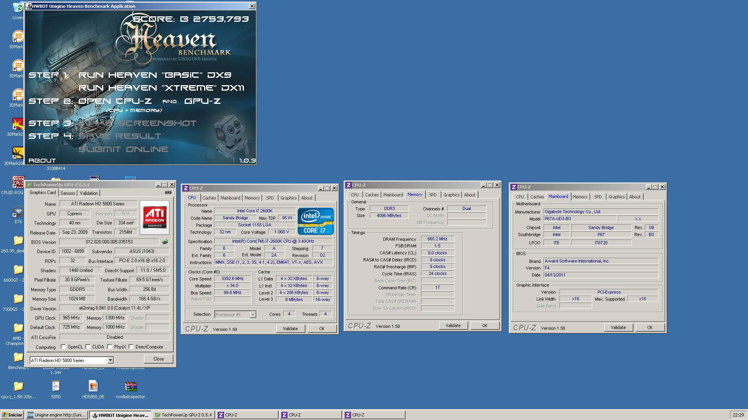Viewport: 748px width, 420px height.
Task: Enable the OpenCL checkbox
Action: [63, 347]
